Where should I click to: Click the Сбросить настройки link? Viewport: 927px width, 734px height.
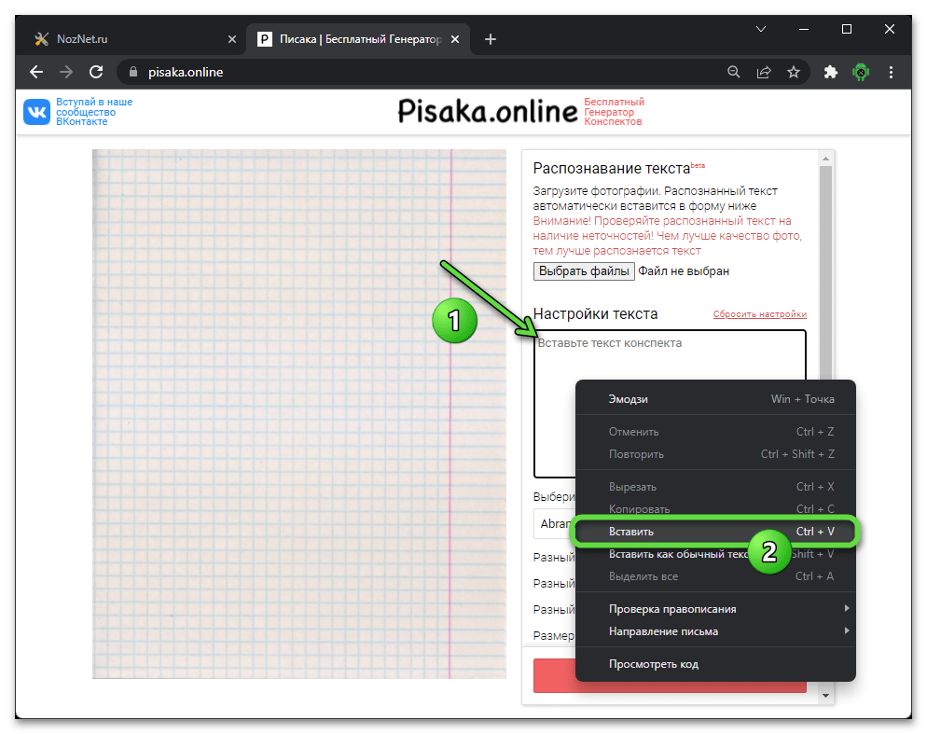tap(759, 314)
